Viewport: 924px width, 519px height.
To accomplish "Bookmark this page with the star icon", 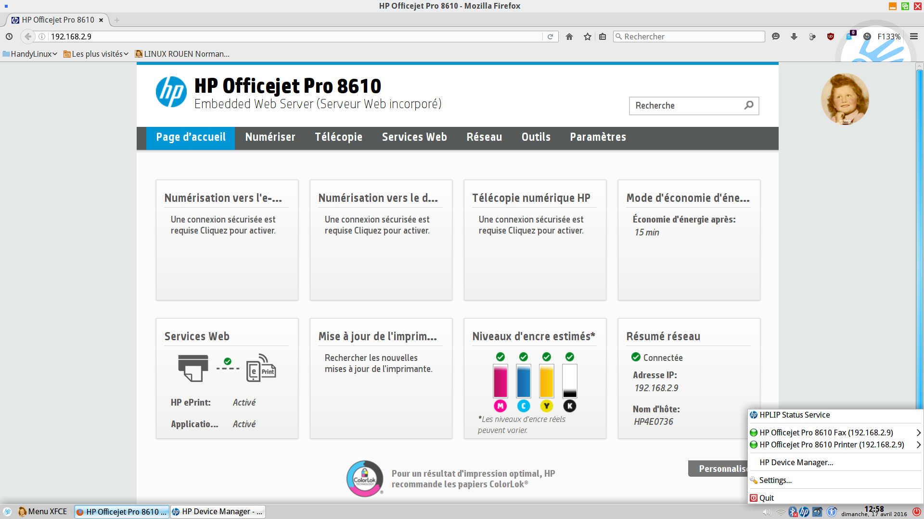I will coord(587,37).
